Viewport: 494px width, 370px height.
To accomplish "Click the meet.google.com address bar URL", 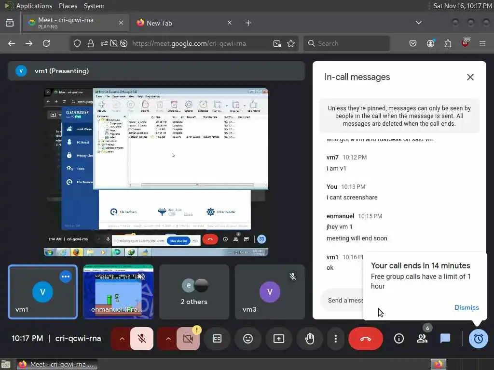I will (189, 43).
